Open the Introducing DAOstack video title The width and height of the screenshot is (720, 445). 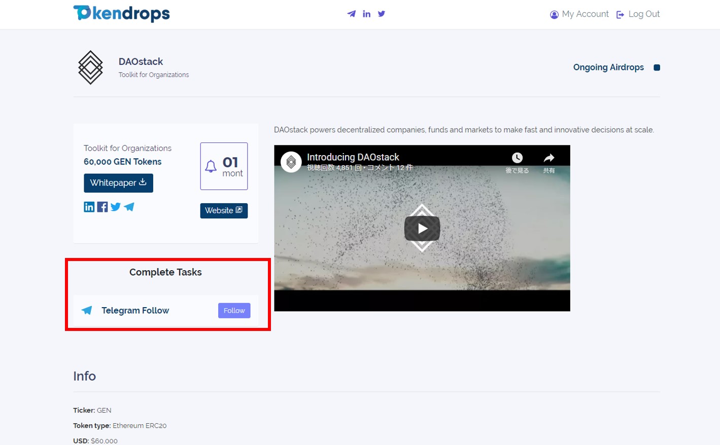(x=353, y=157)
